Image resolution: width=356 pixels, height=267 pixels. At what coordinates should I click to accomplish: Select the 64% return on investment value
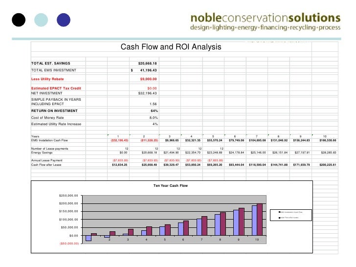[x=154, y=111]
